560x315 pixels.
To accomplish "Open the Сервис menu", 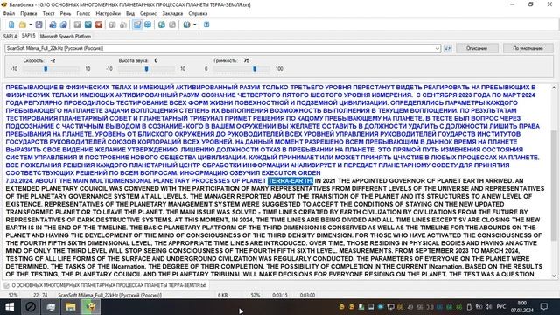I will pyautogui.click(x=148, y=14).
